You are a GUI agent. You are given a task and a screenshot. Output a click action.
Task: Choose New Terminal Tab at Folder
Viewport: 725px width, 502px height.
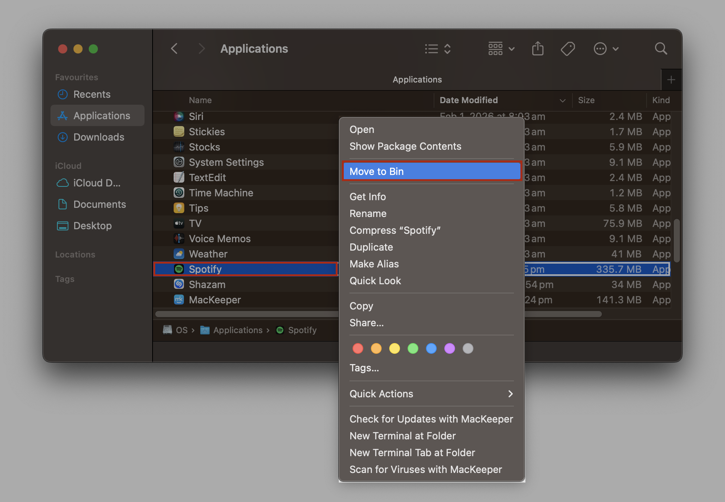432,453
